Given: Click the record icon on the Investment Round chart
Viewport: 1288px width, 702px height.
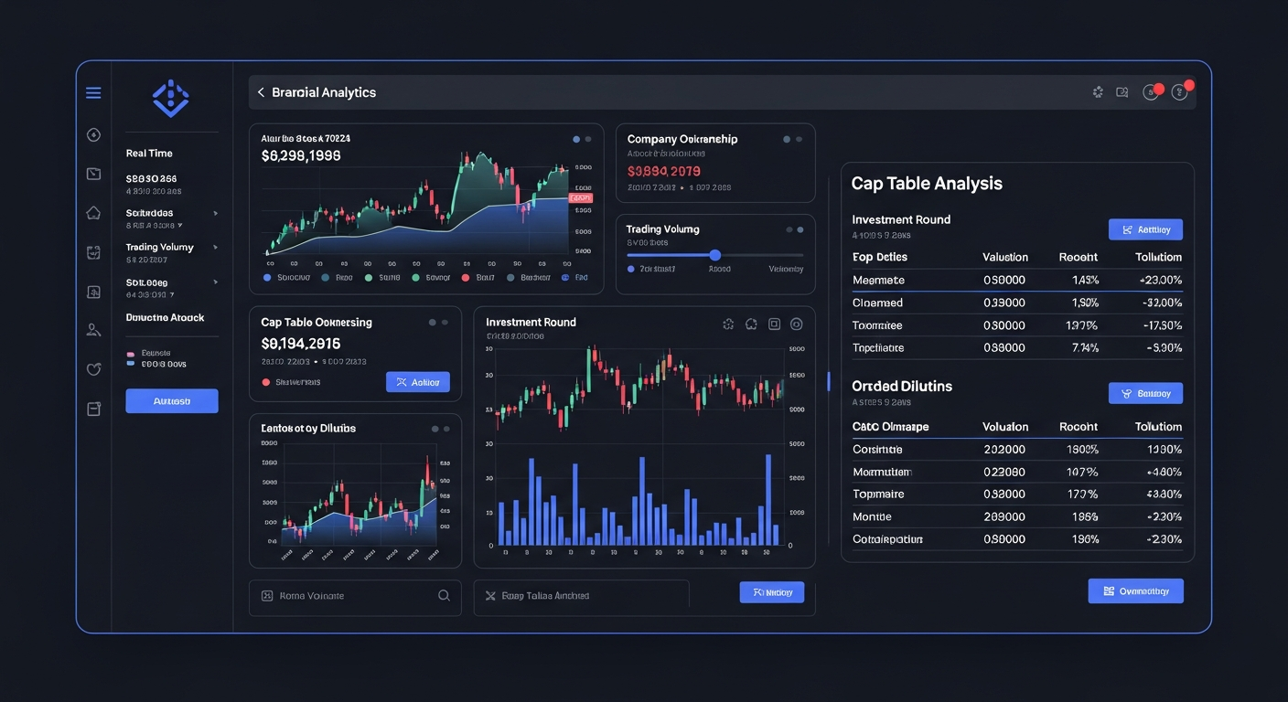Looking at the screenshot, I should point(795,324).
